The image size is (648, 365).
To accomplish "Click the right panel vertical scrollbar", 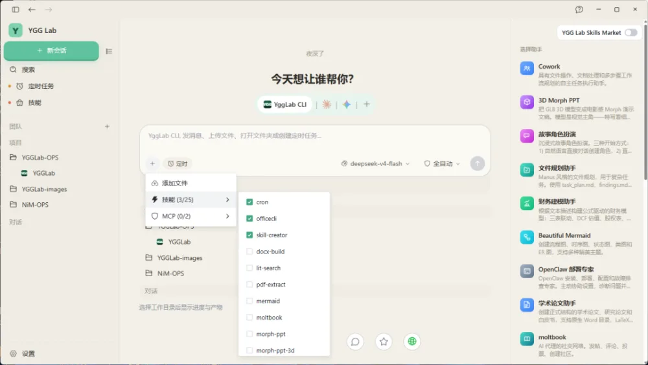I will point(645,103).
